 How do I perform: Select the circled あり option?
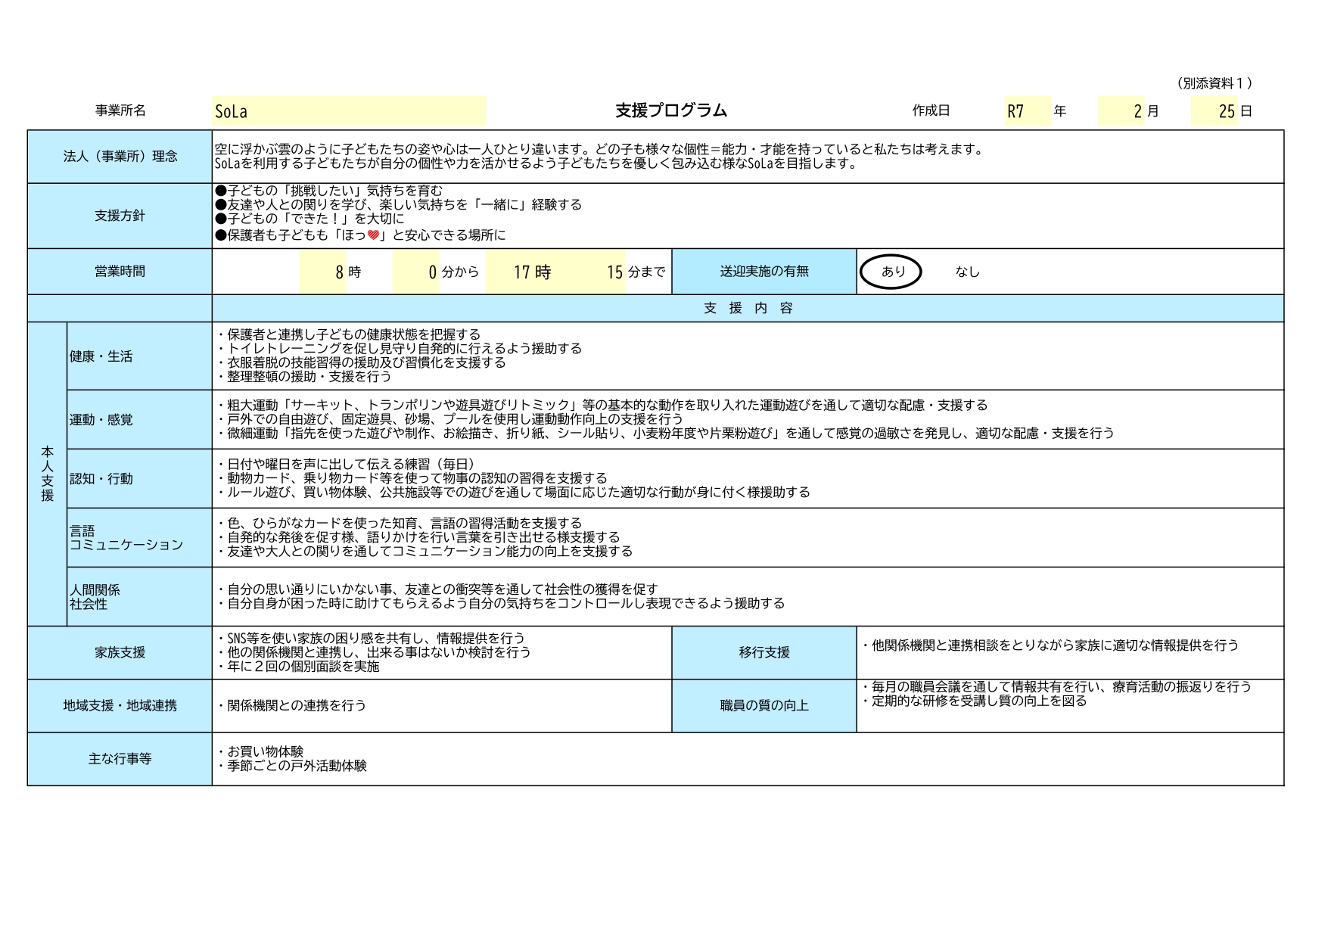[891, 272]
